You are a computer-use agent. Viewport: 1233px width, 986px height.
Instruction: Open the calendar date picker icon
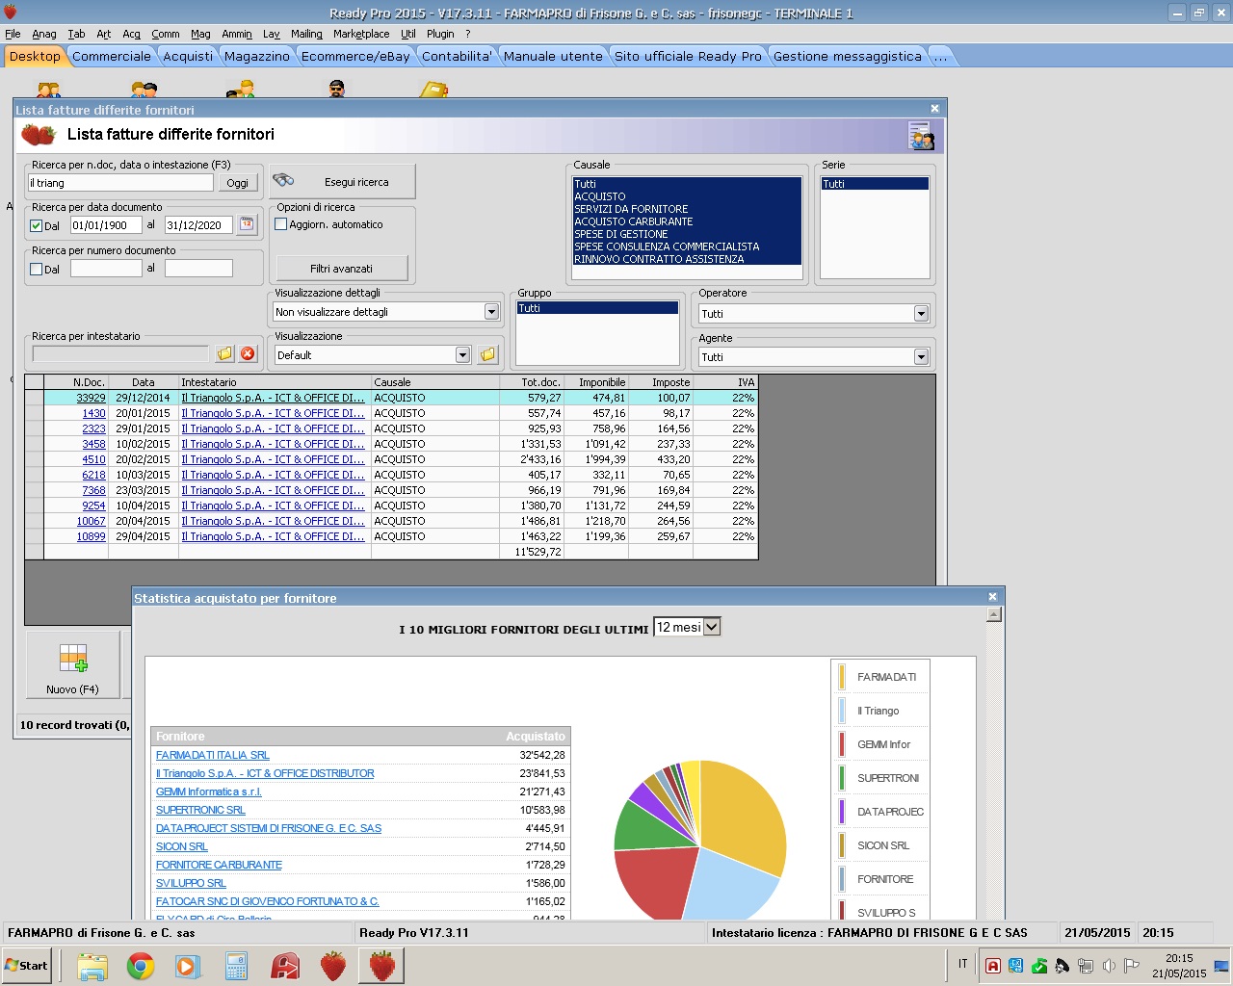point(247,224)
